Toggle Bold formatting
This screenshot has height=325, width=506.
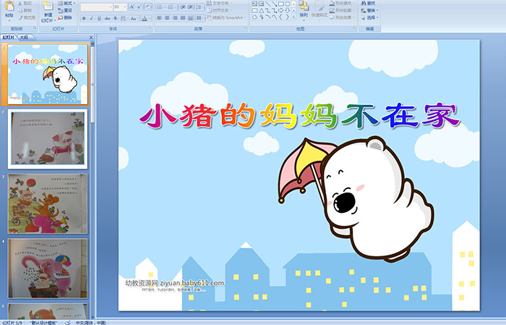pyautogui.click(x=83, y=18)
